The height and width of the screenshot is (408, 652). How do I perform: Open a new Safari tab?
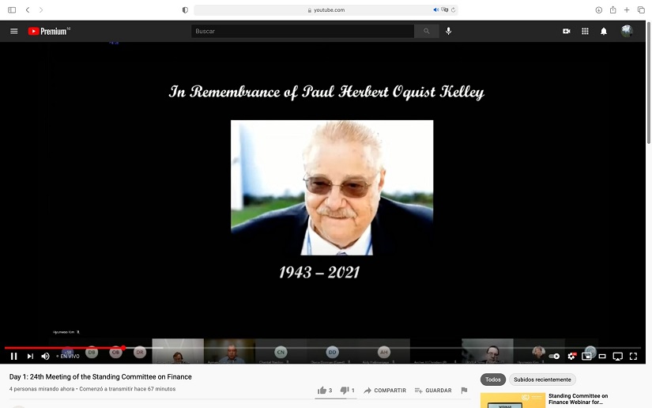[626, 9]
